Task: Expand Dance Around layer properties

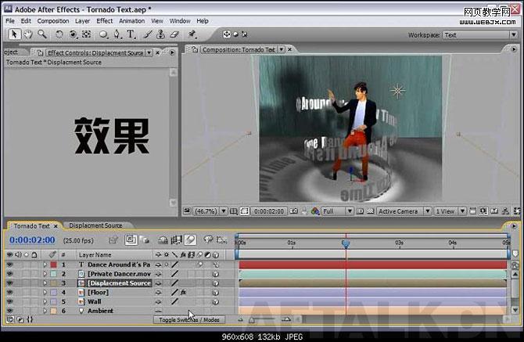Action: [45, 265]
